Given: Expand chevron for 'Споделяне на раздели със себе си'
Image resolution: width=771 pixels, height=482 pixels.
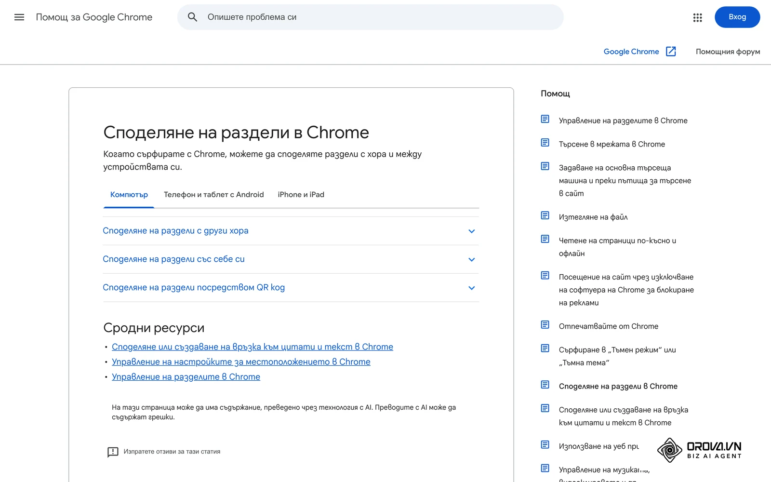Looking at the screenshot, I should pyautogui.click(x=472, y=260).
